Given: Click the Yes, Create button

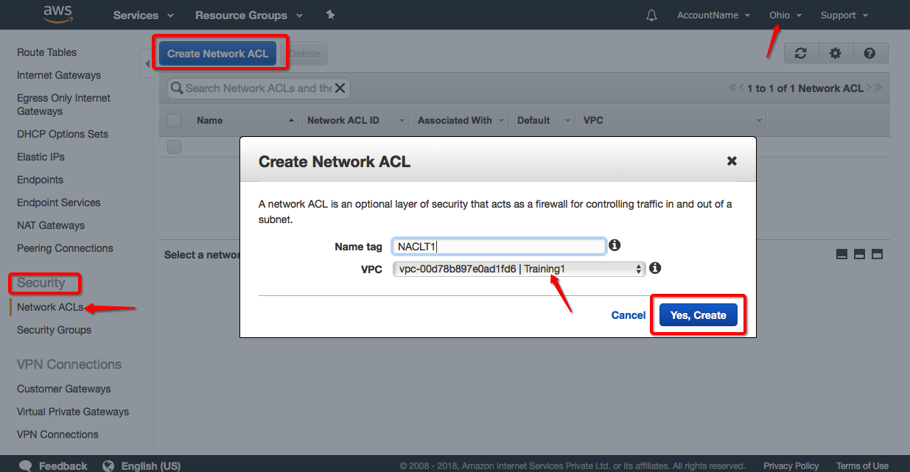Looking at the screenshot, I should (698, 315).
